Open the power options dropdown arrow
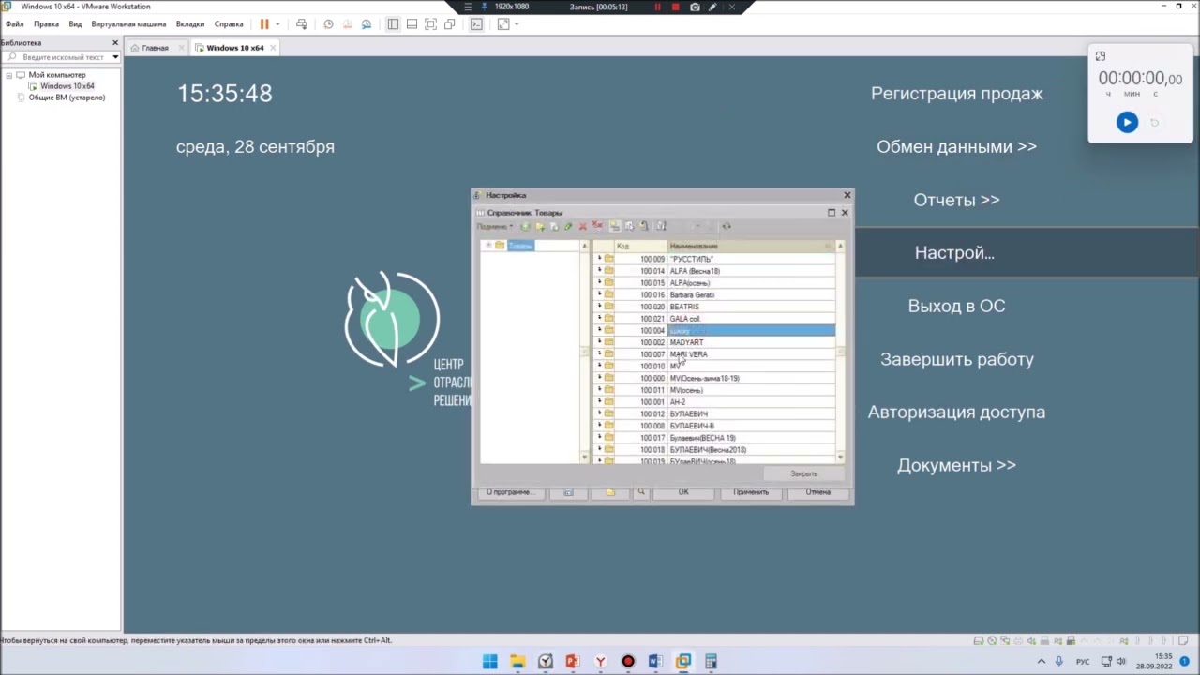 point(277,23)
